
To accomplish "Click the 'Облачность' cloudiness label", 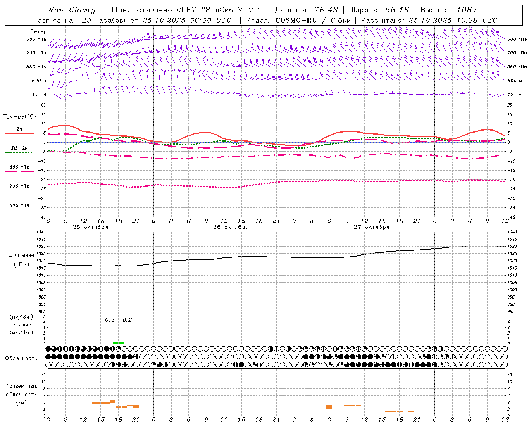I will (x=21, y=358).
